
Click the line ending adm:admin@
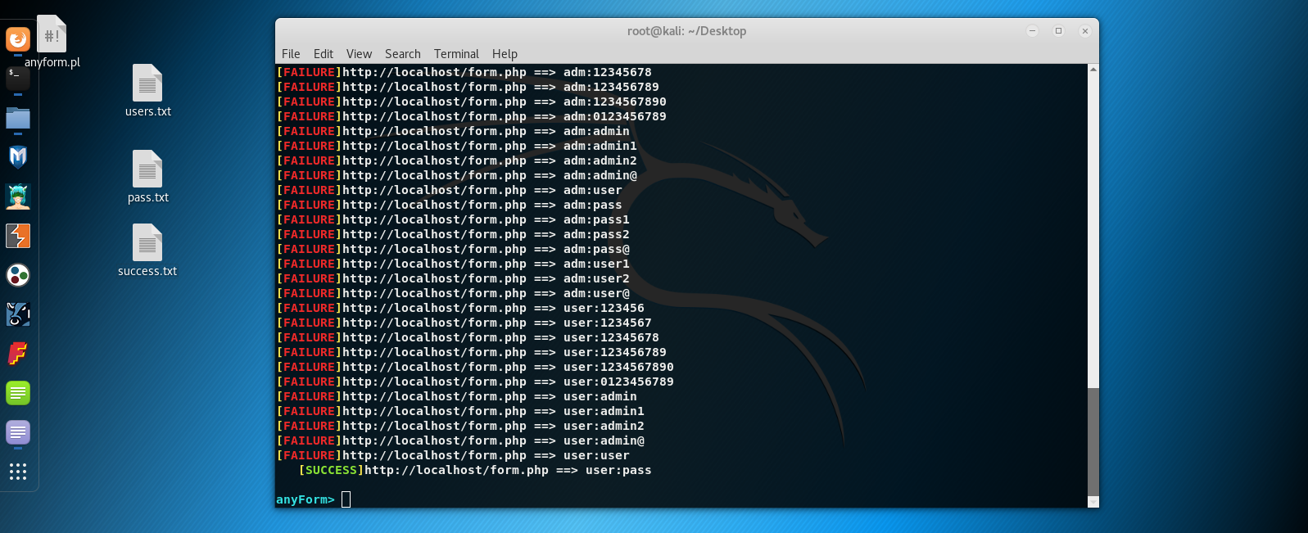coord(457,175)
